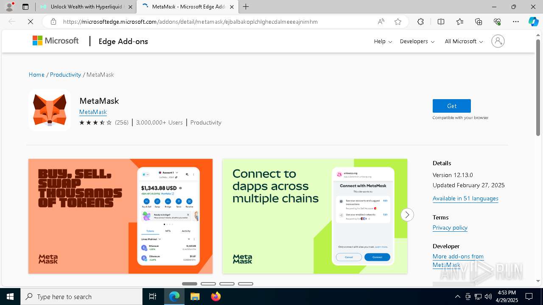Open the Favorites list icon
The width and height of the screenshot is (543, 305).
click(x=460, y=22)
